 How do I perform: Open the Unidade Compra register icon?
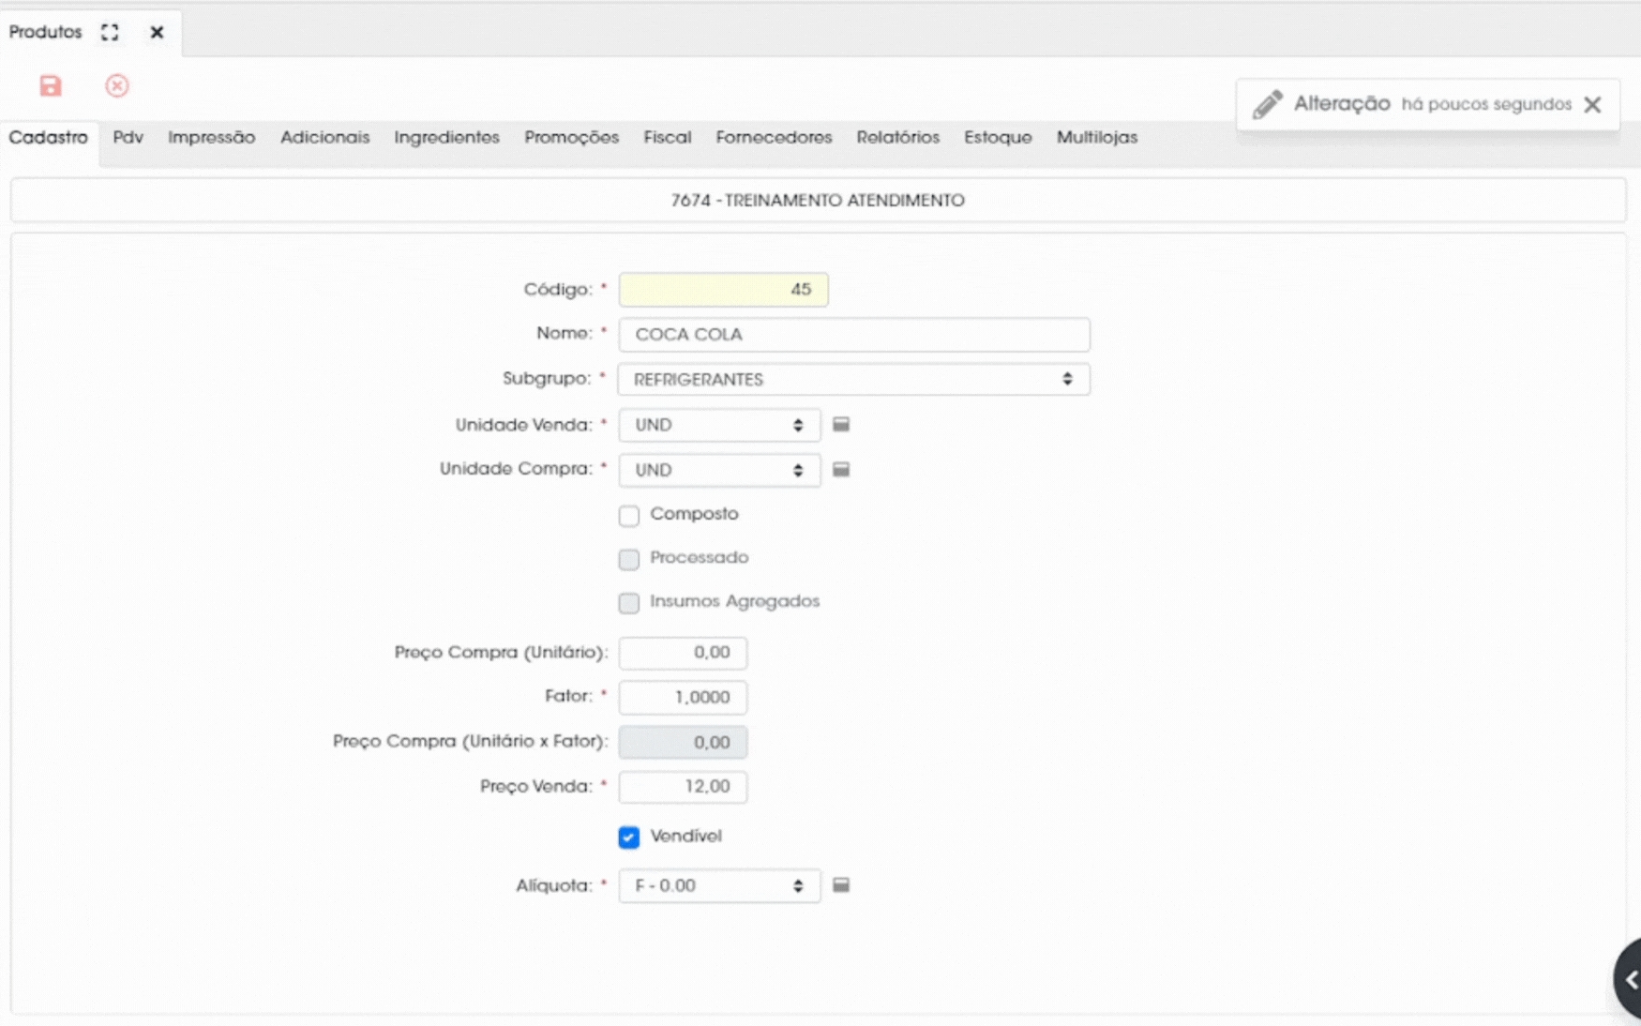(x=841, y=470)
